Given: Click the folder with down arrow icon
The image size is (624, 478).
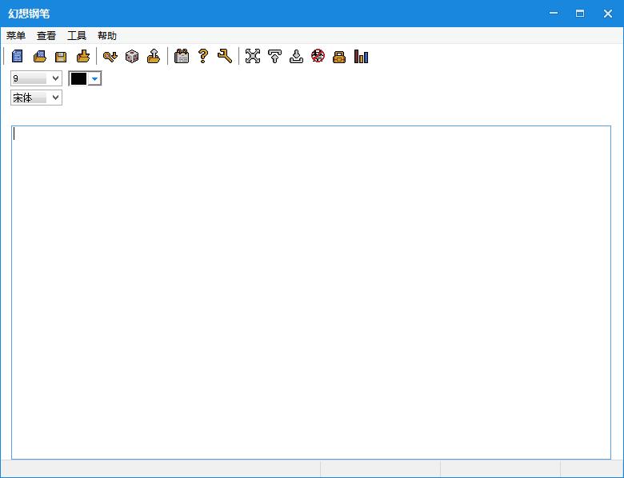Looking at the screenshot, I should coord(82,56).
